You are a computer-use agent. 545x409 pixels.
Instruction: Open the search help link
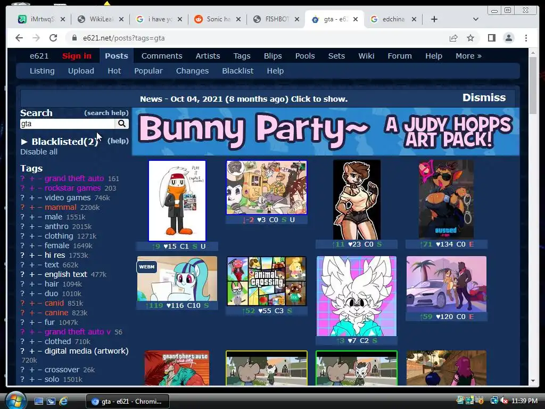point(106,113)
